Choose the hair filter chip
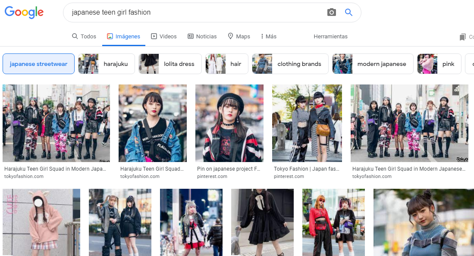474x256 pixels. click(x=227, y=64)
